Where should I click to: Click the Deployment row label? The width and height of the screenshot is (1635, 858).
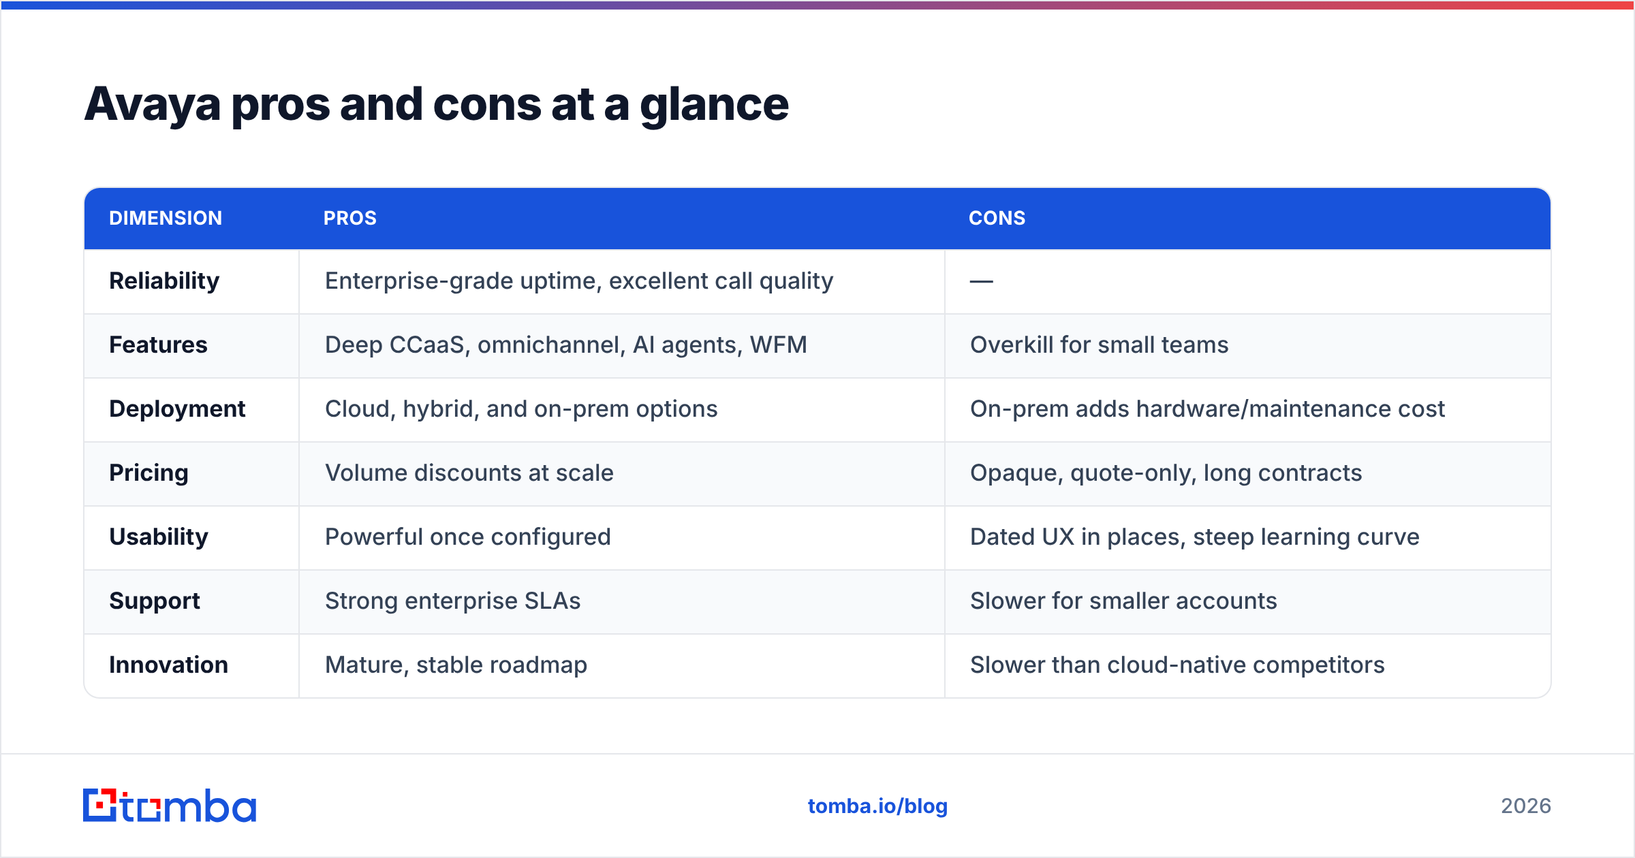point(177,409)
